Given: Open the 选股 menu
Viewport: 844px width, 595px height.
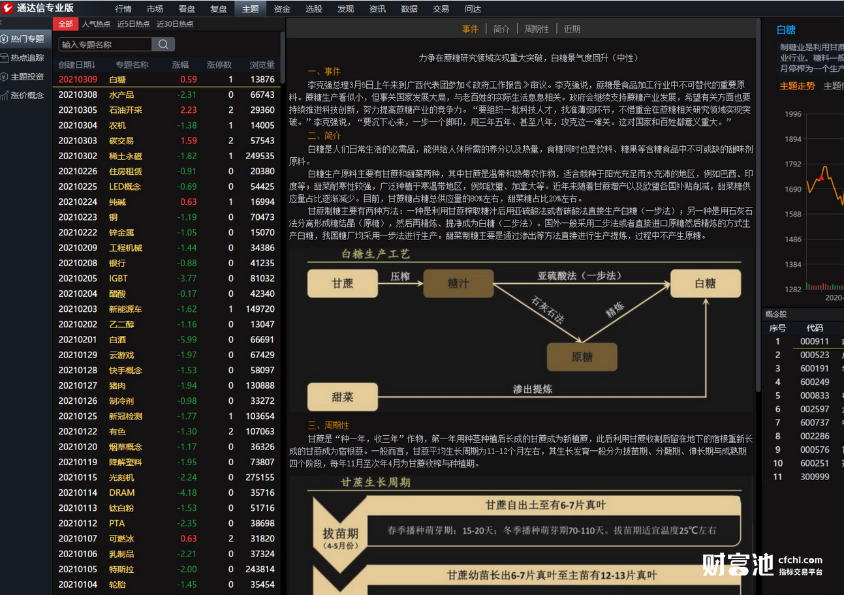Looking at the screenshot, I should [x=314, y=9].
